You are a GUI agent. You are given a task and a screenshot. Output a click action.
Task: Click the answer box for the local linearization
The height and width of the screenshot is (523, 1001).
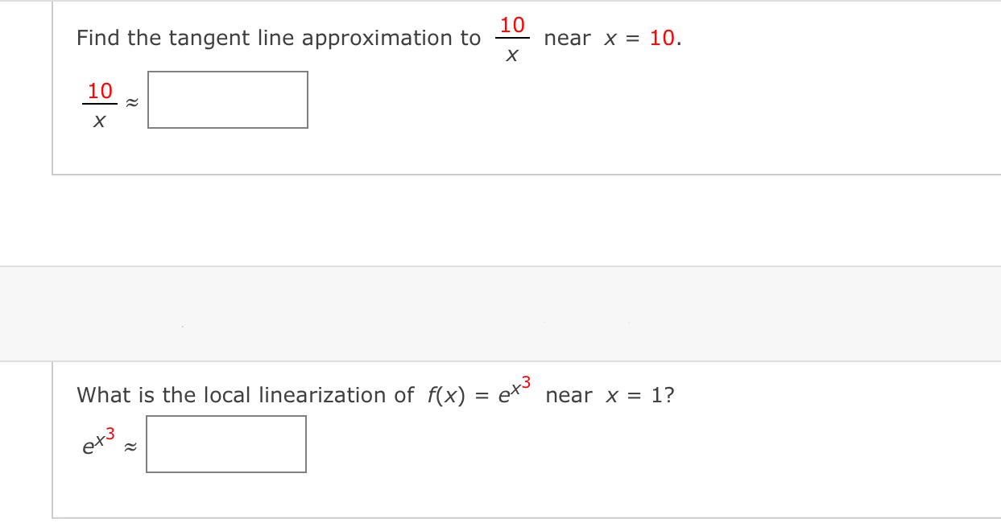226,444
